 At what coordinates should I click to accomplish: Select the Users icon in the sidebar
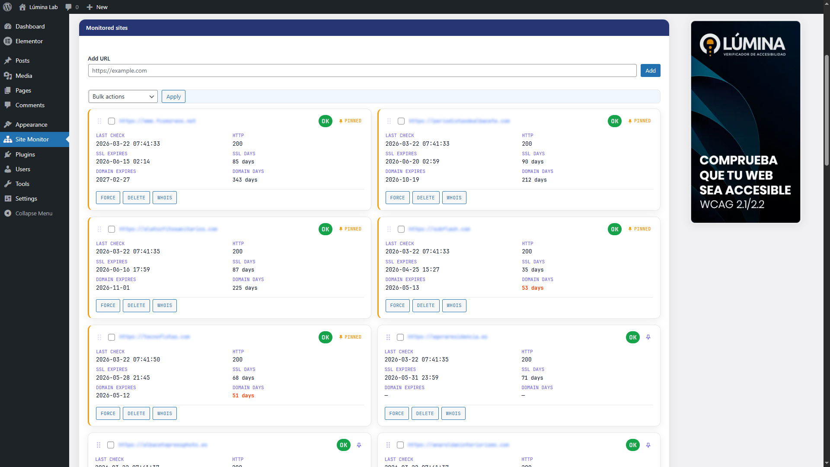(8, 169)
